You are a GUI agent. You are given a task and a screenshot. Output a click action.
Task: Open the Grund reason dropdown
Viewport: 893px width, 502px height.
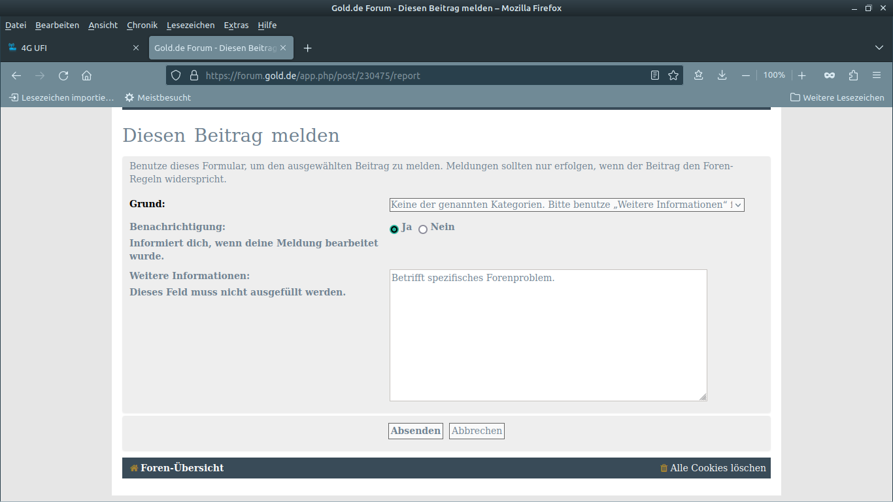tap(567, 205)
